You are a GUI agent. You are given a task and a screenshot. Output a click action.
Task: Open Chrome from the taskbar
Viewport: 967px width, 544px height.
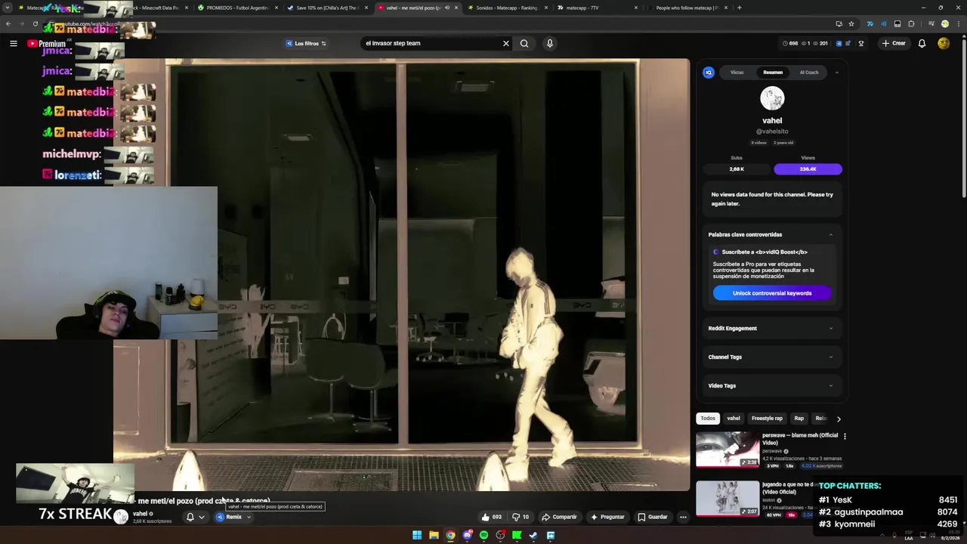[450, 536]
